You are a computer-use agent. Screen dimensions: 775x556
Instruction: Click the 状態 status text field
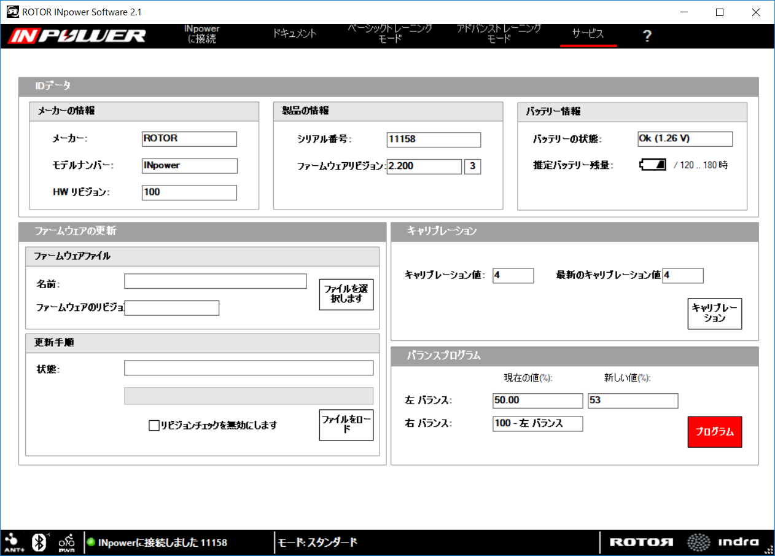249,368
